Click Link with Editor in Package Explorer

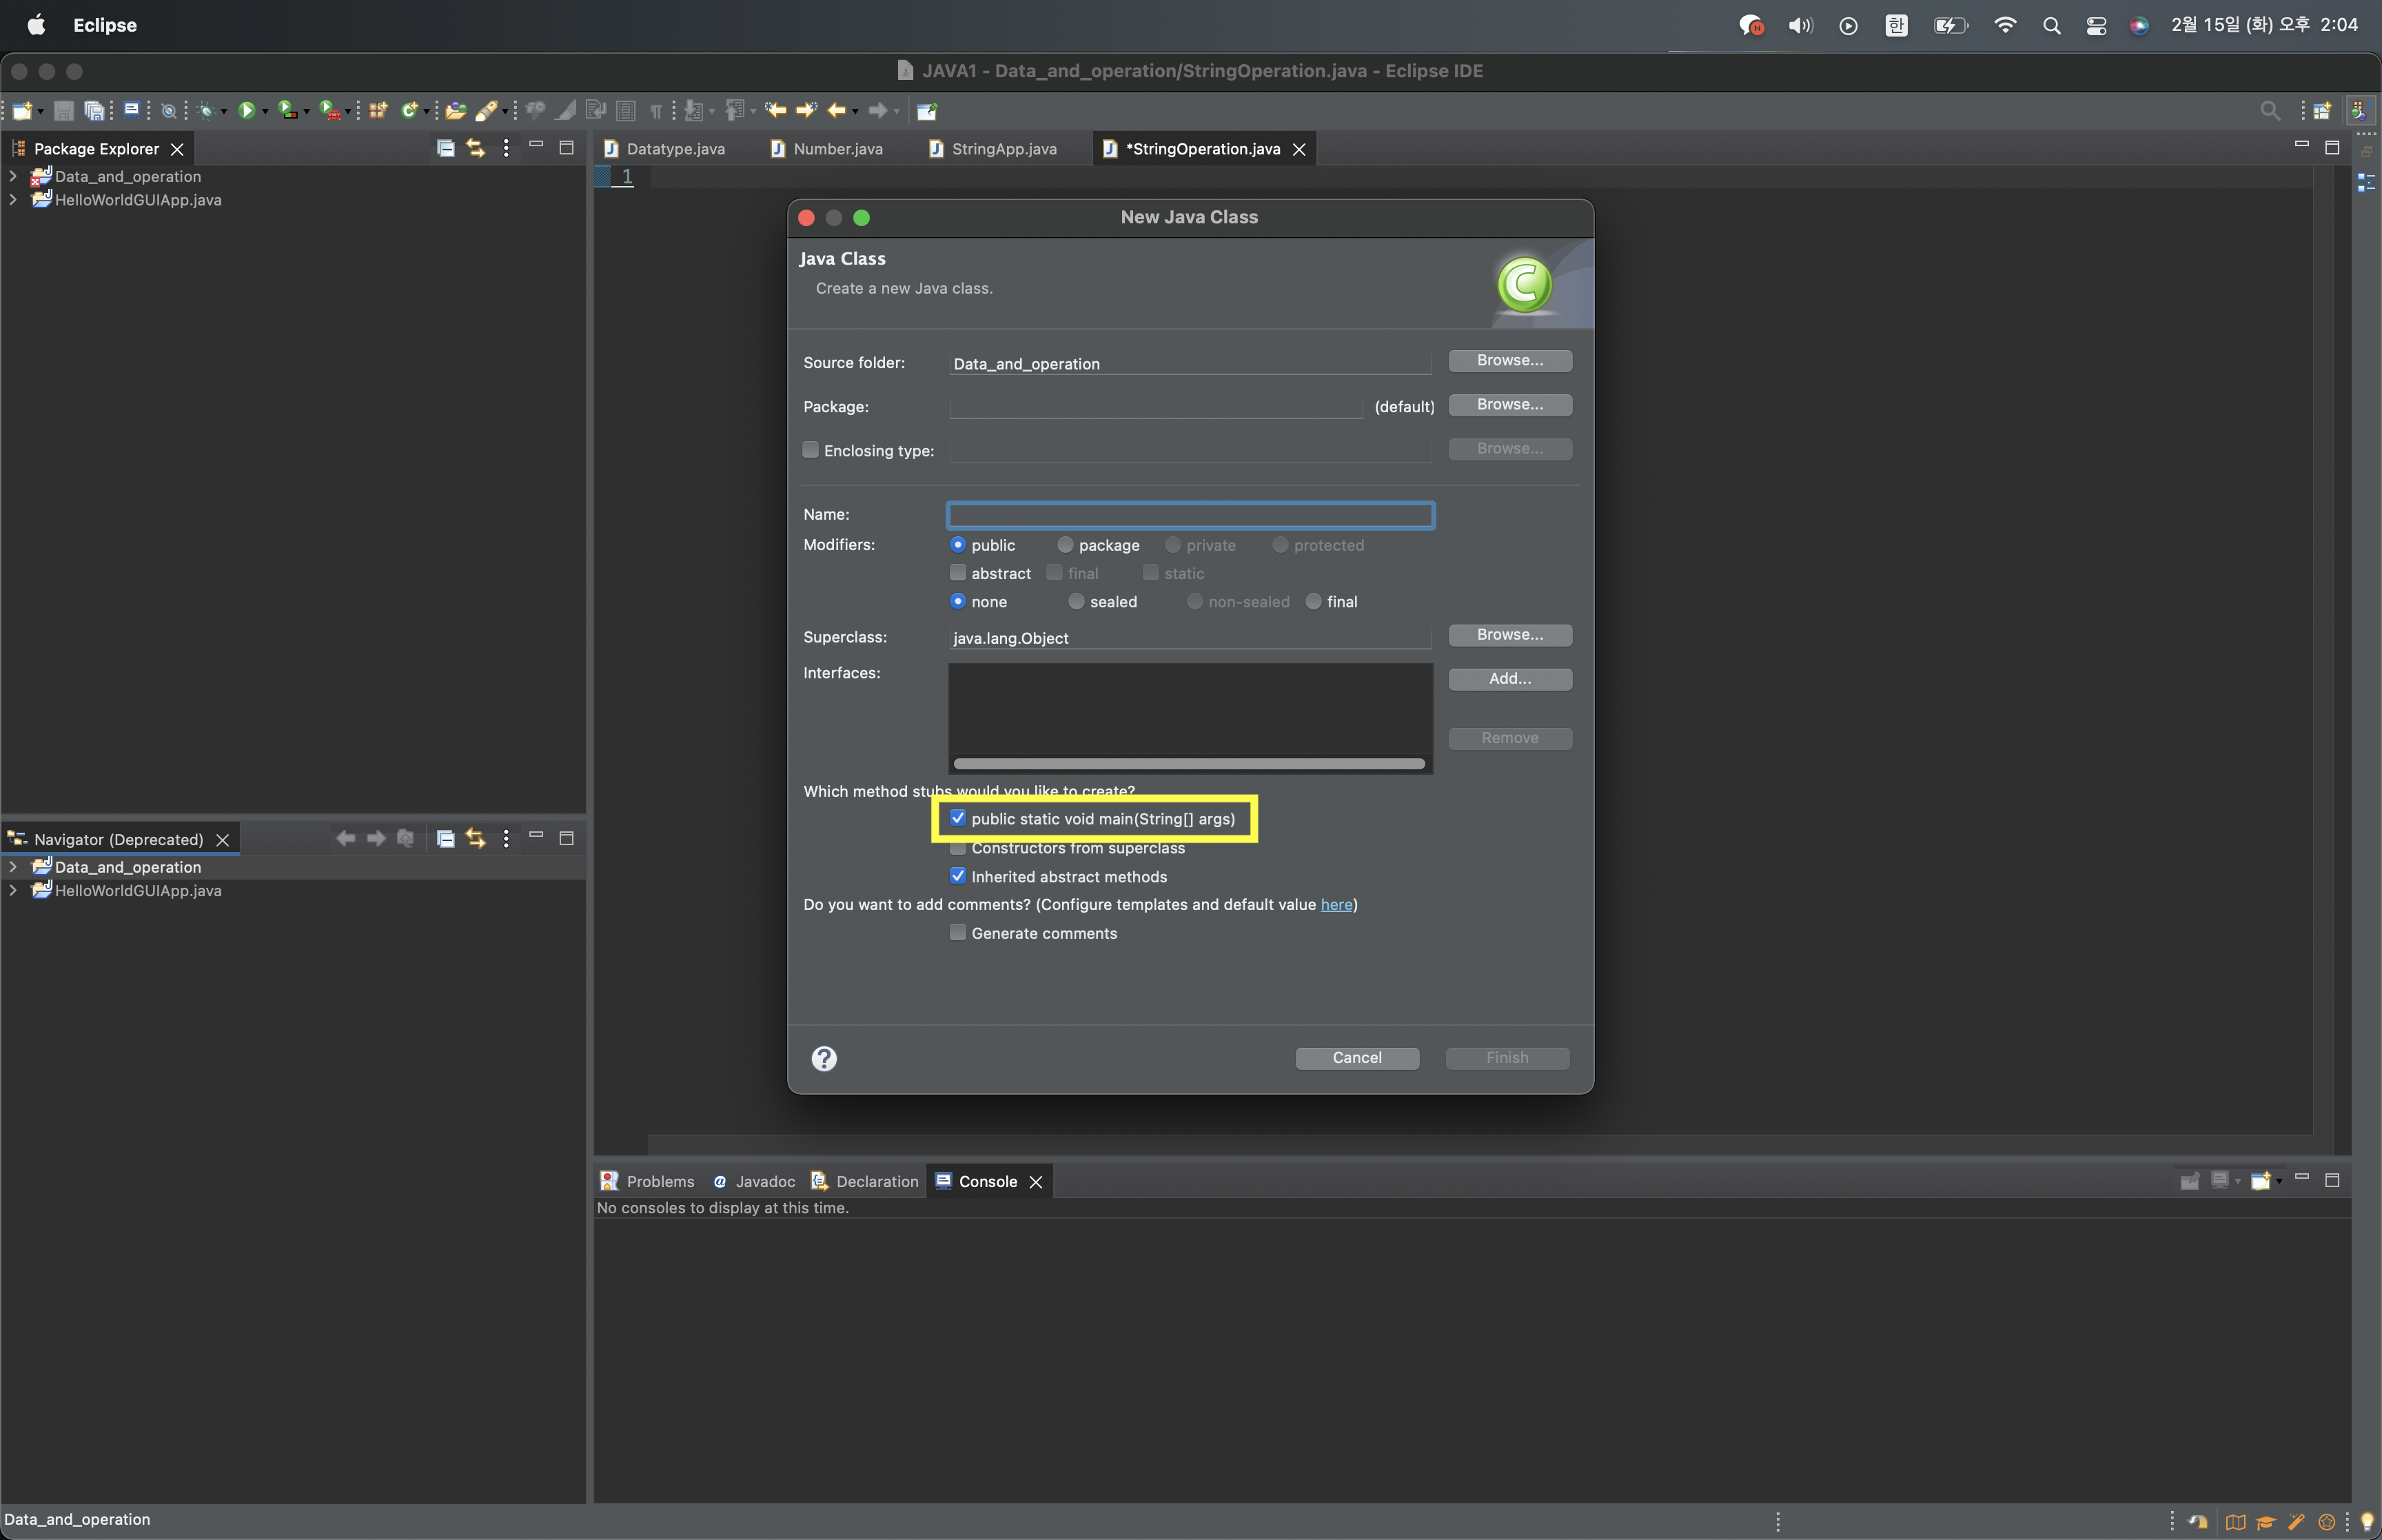(476, 148)
